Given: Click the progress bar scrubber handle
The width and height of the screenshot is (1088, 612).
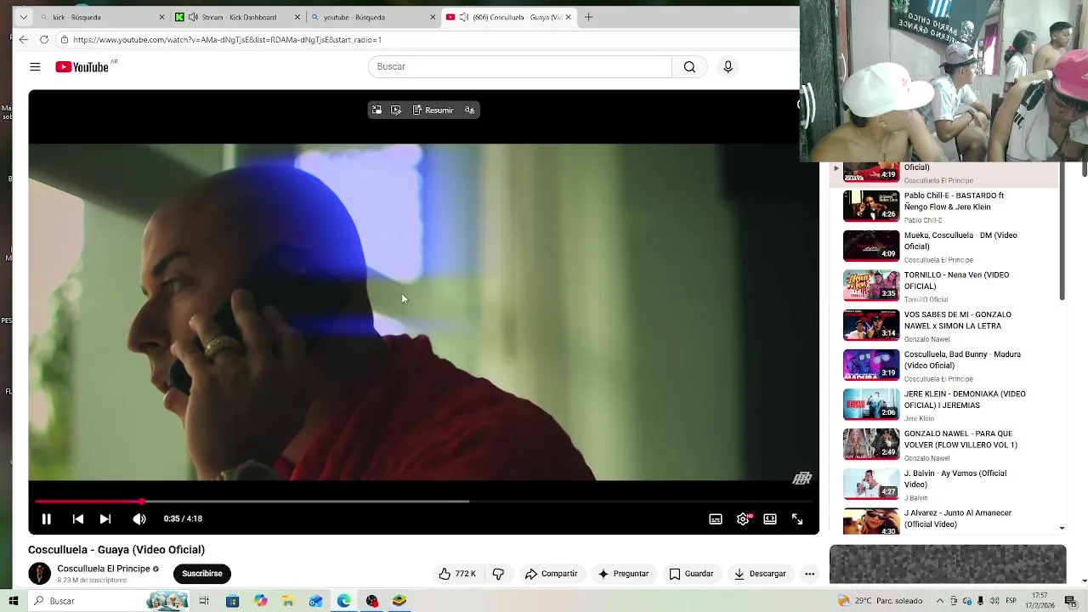Looking at the screenshot, I should (x=142, y=501).
